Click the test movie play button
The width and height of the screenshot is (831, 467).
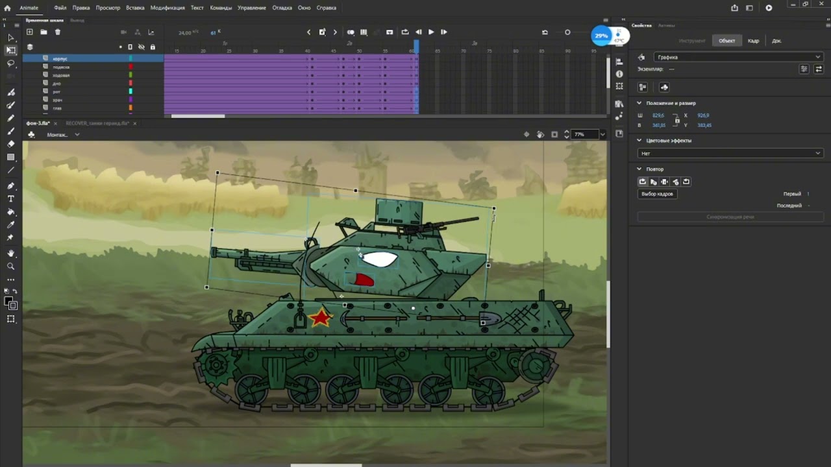[x=769, y=8]
